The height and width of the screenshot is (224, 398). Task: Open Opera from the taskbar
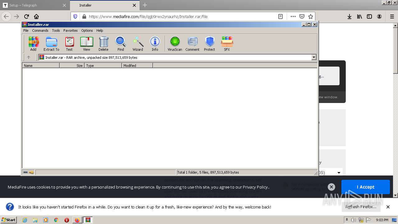point(67,220)
